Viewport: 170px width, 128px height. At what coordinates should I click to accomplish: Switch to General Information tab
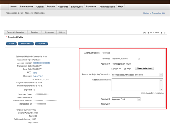click(x=16, y=32)
